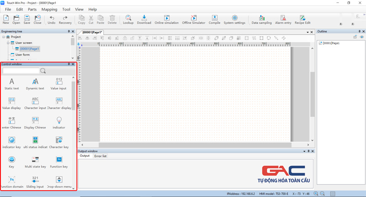Select the Function key control
Viewport: 366px width, 197px height.
pos(59,163)
